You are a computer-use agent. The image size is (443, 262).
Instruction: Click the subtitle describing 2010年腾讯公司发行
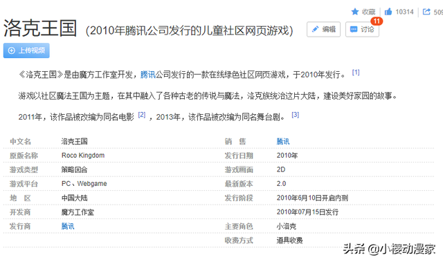[x=189, y=30]
